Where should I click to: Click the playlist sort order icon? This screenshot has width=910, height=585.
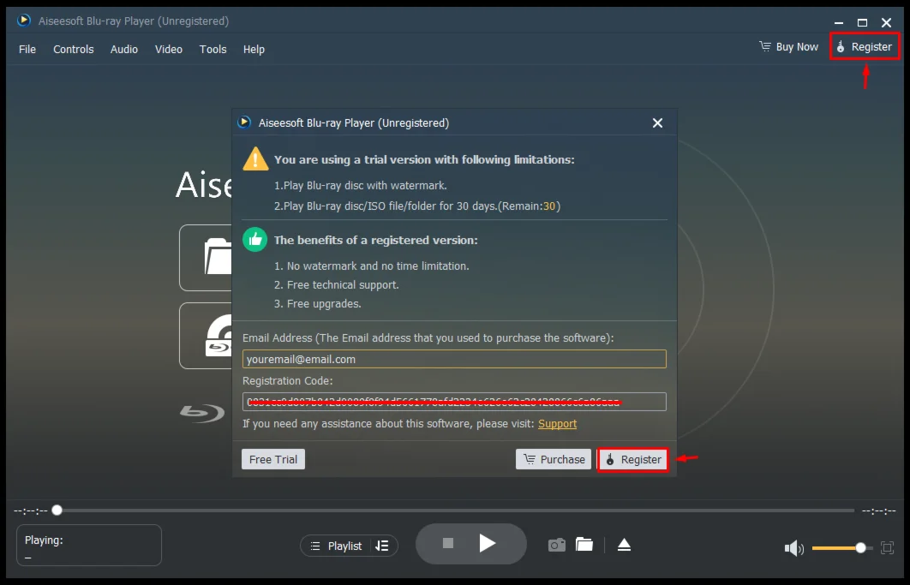click(x=382, y=546)
